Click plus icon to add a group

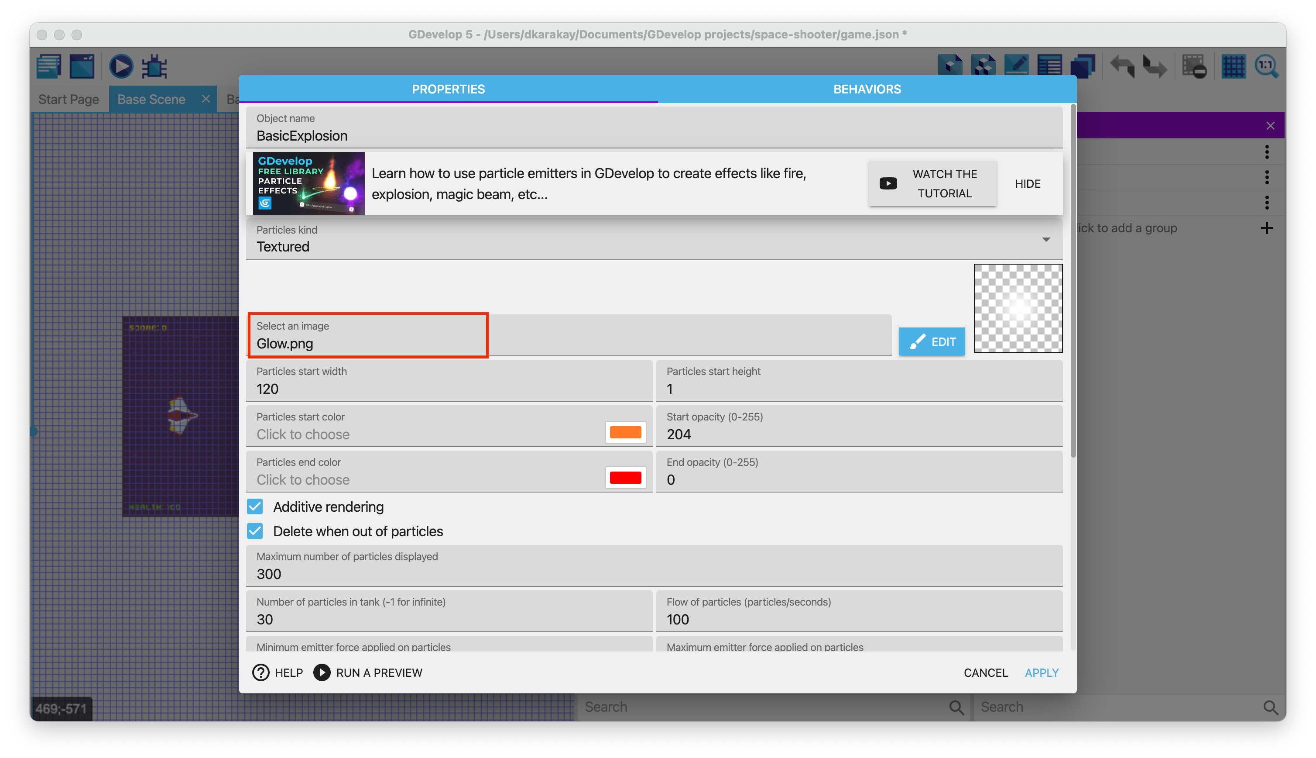click(x=1267, y=228)
